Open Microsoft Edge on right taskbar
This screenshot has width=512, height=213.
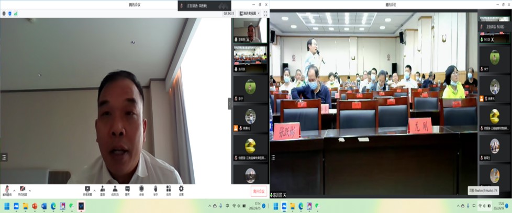(x=300, y=206)
